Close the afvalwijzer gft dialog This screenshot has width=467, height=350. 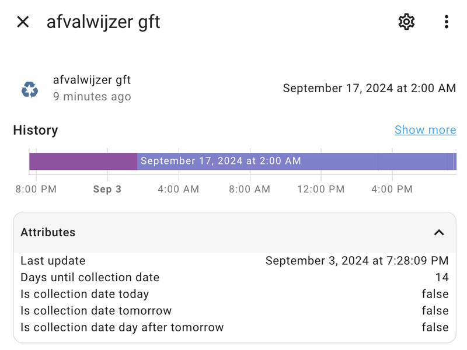click(x=23, y=22)
